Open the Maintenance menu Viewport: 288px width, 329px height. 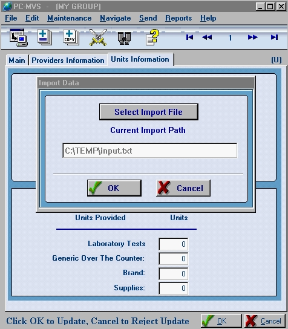coord(69,18)
